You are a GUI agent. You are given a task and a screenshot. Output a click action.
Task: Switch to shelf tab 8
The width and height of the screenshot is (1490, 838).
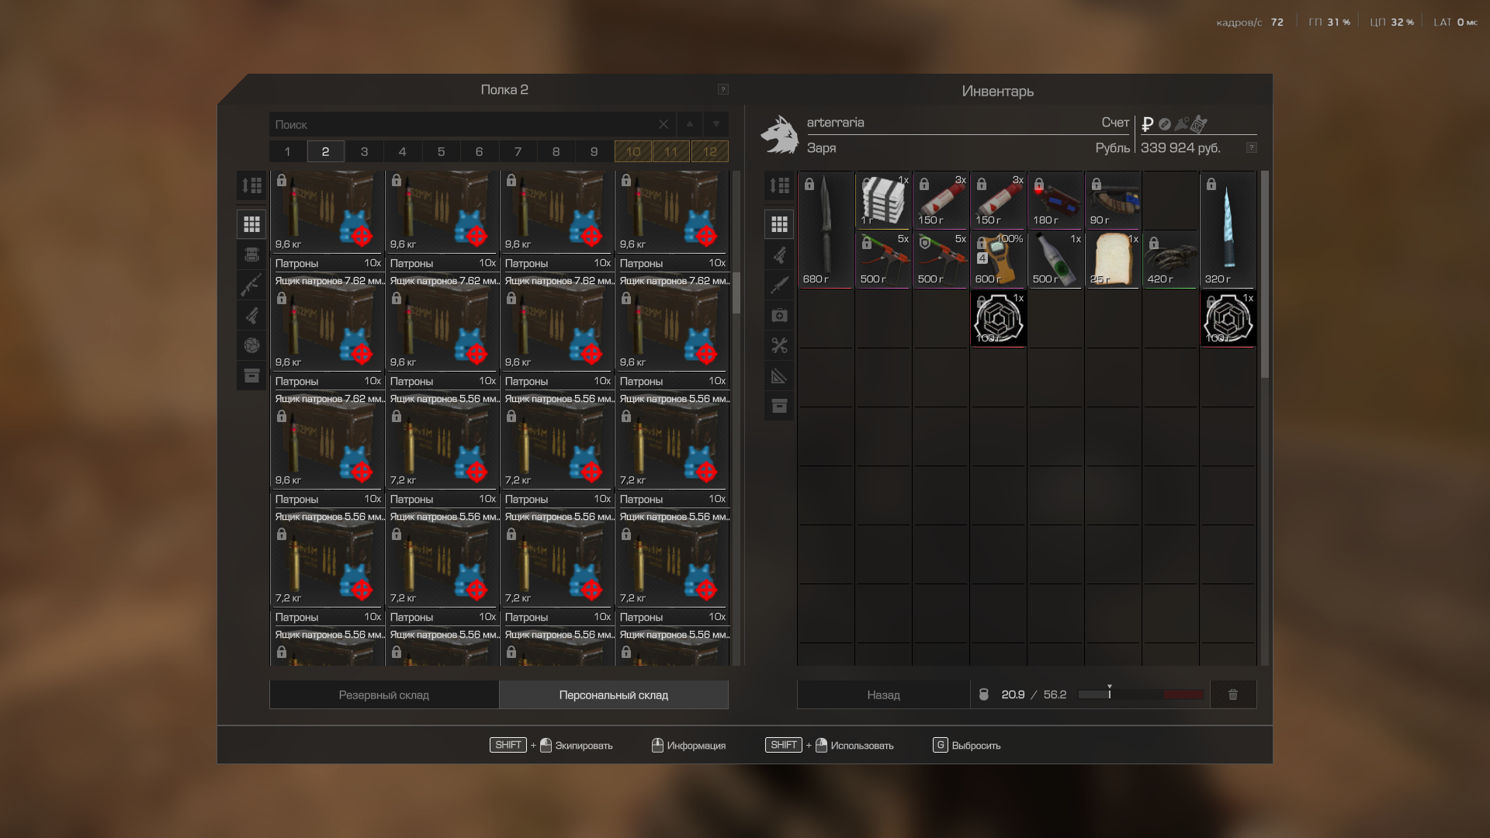[x=556, y=151]
